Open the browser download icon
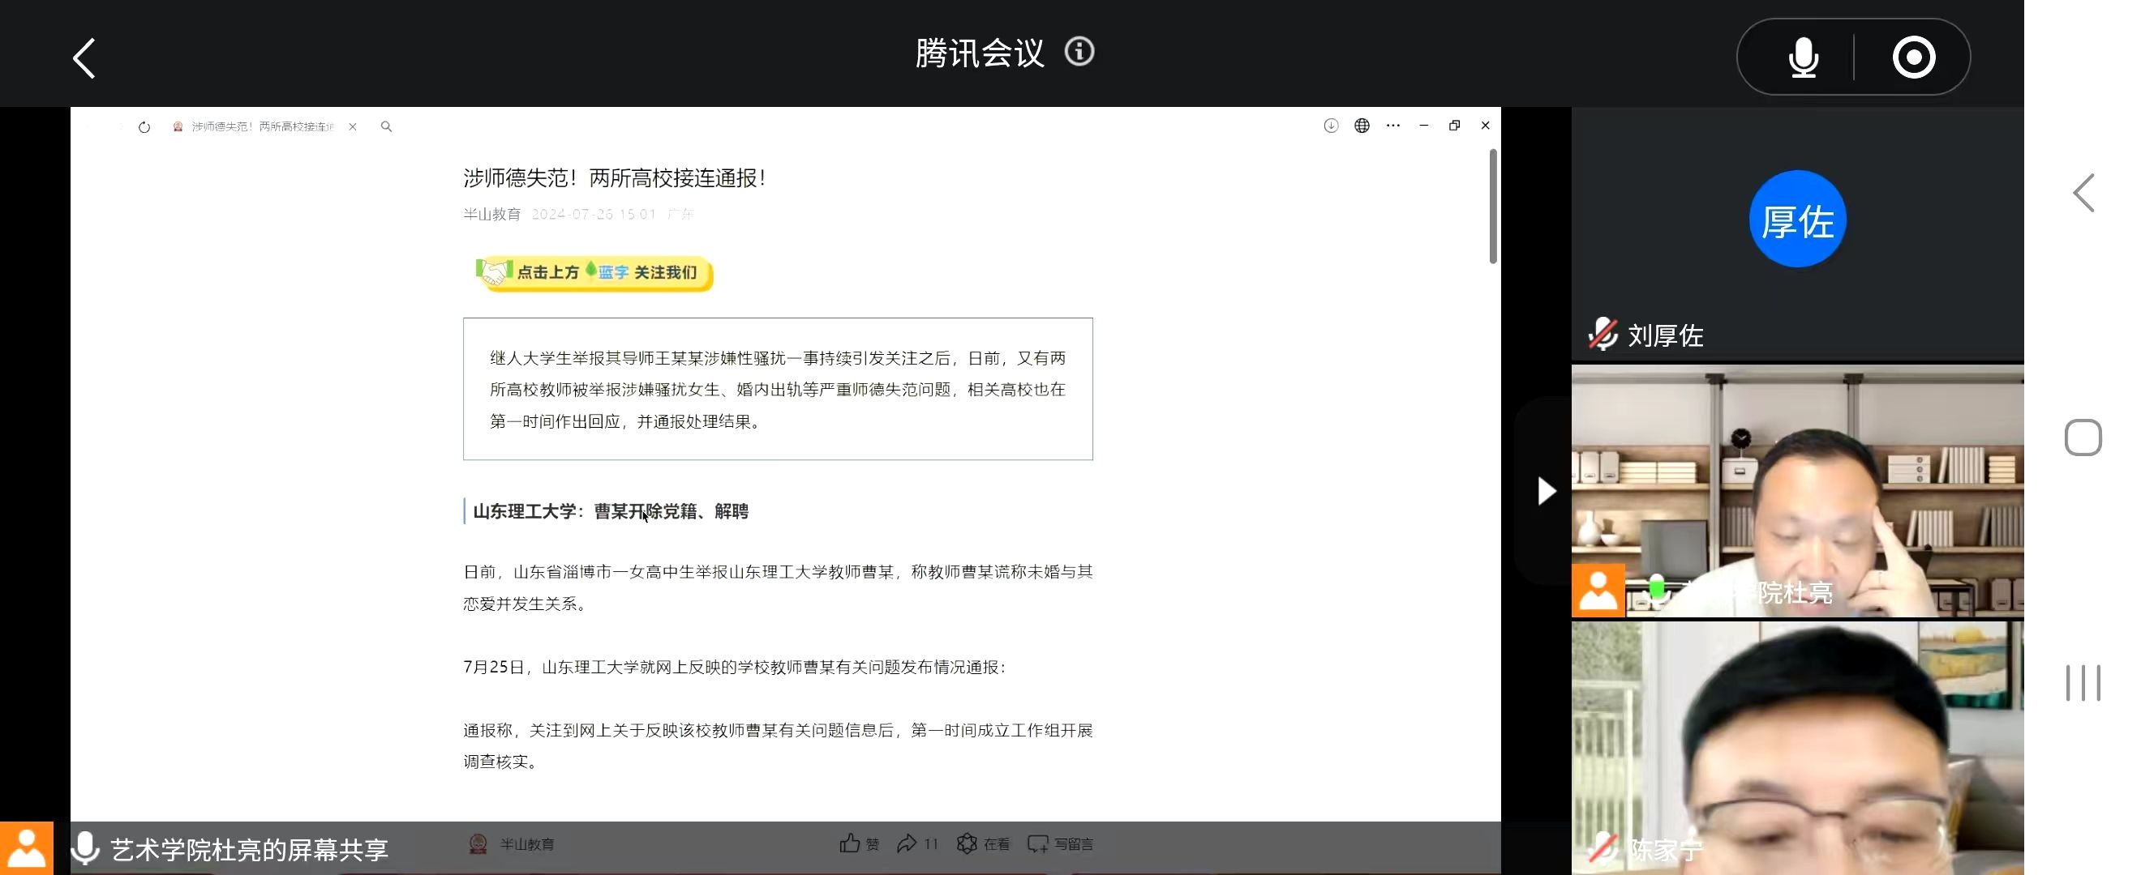This screenshot has height=875, width=2141. [x=1330, y=126]
